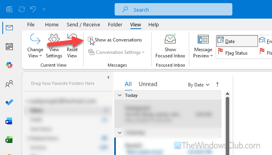
Task: Open the blurred message under Today
Action: pyautogui.click(x=168, y=114)
